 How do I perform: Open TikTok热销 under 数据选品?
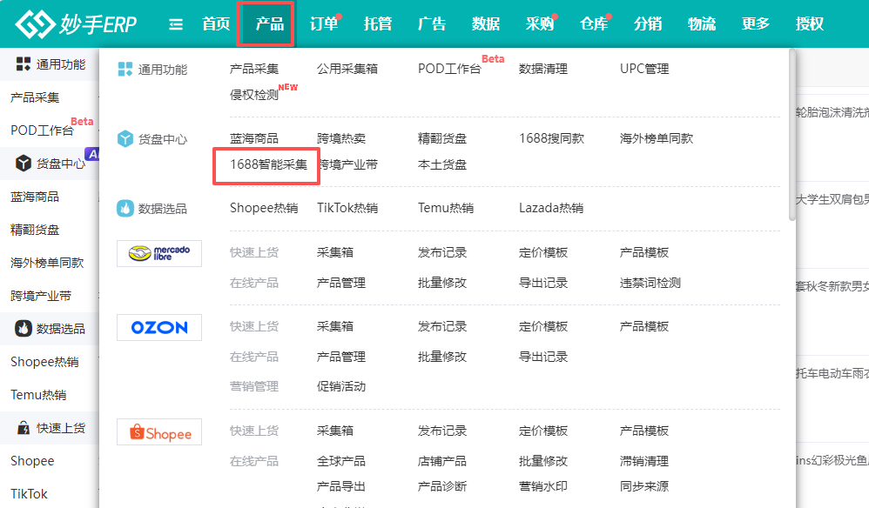click(x=347, y=208)
